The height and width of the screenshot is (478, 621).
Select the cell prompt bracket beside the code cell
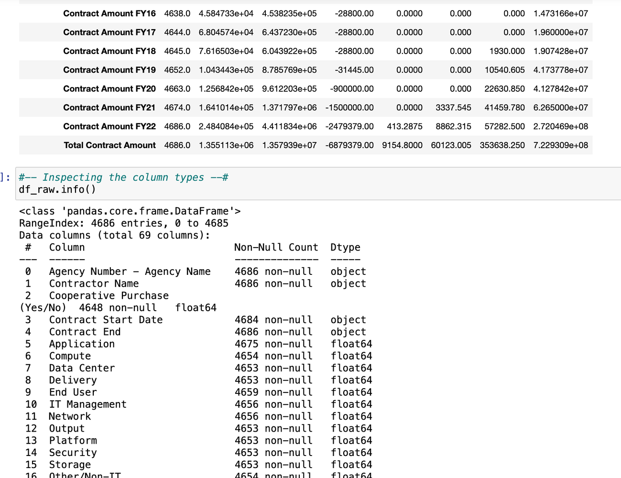[6, 177]
